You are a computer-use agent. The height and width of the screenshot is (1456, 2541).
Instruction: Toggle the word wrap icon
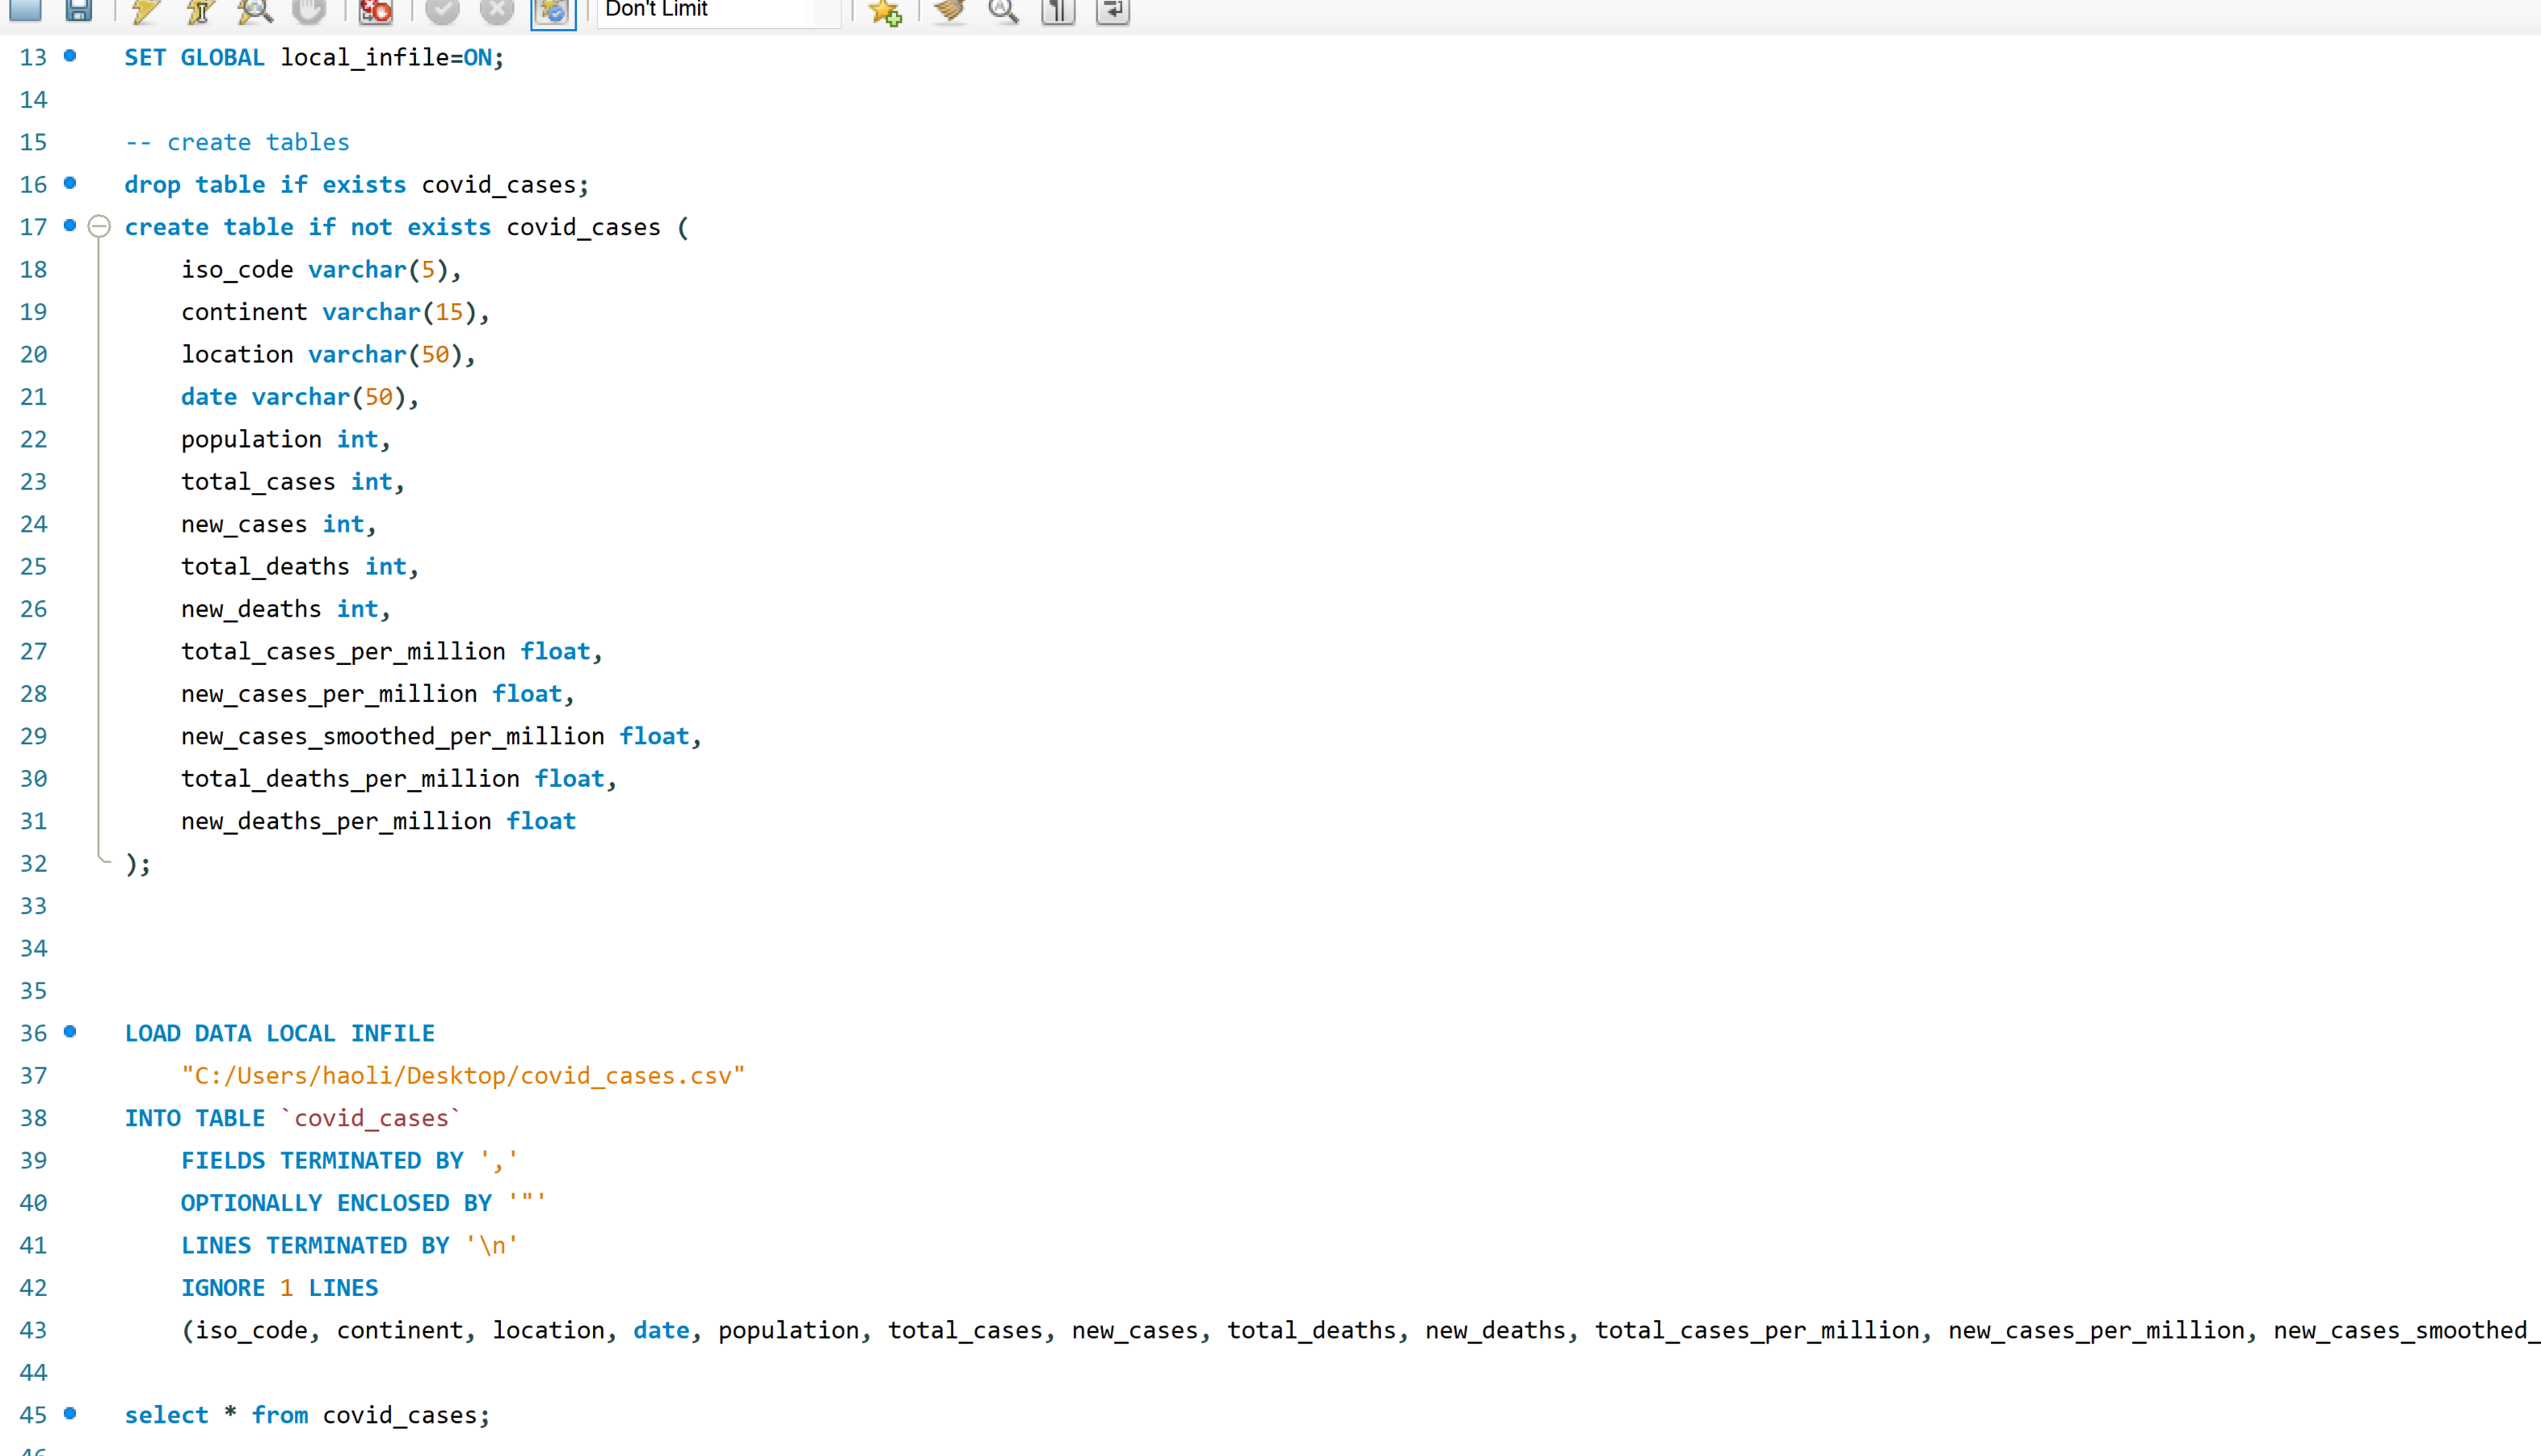click(1112, 10)
